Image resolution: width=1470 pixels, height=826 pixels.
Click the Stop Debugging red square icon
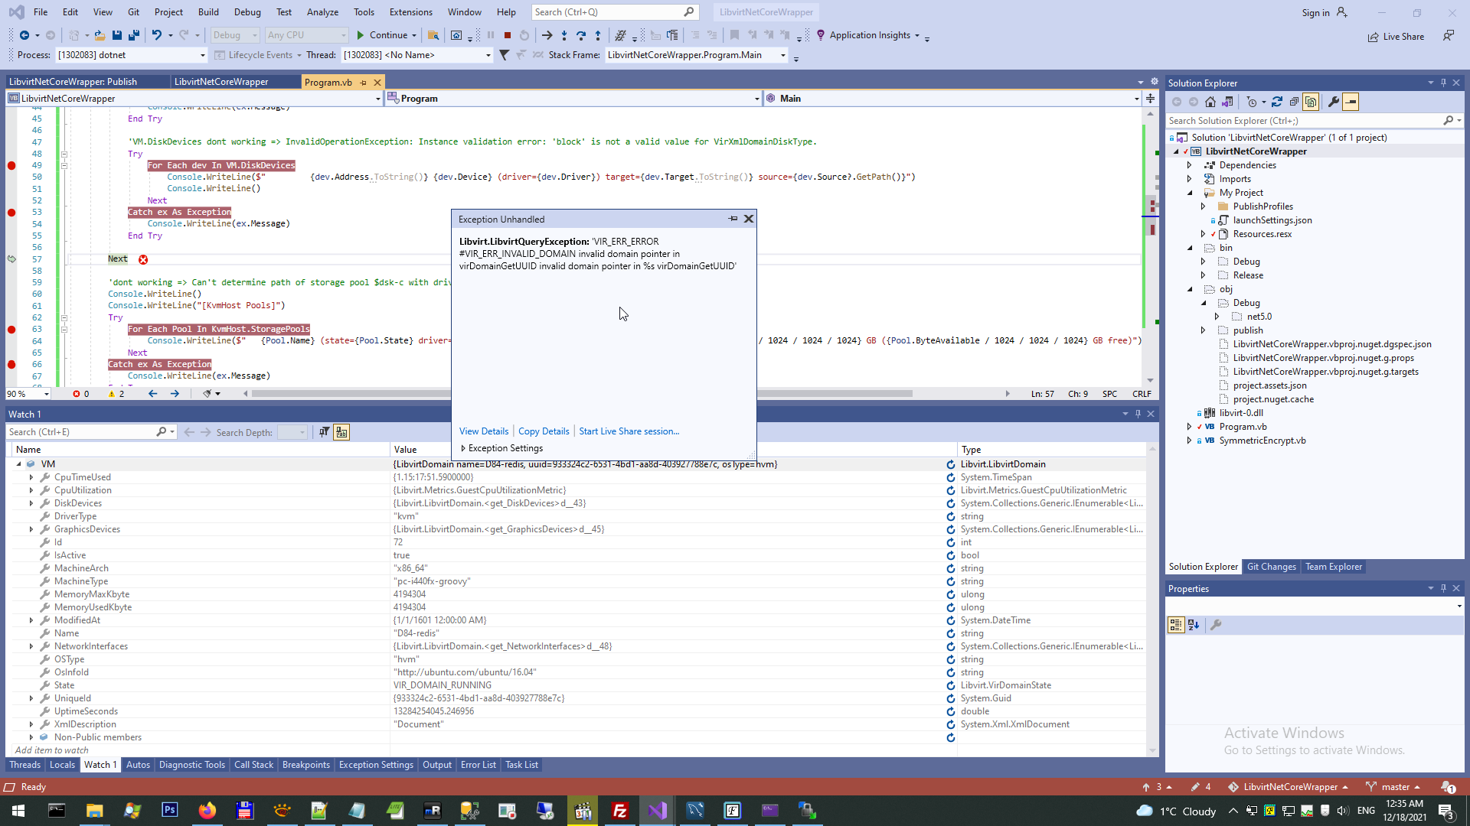click(x=507, y=35)
